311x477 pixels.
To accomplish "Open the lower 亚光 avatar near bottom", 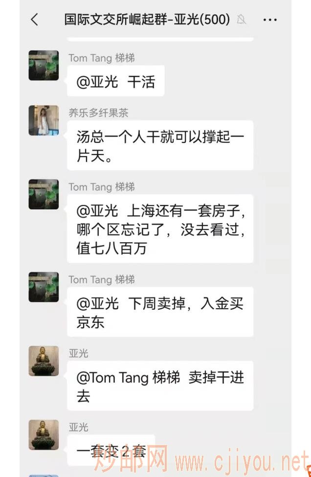I will click(44, 434).
